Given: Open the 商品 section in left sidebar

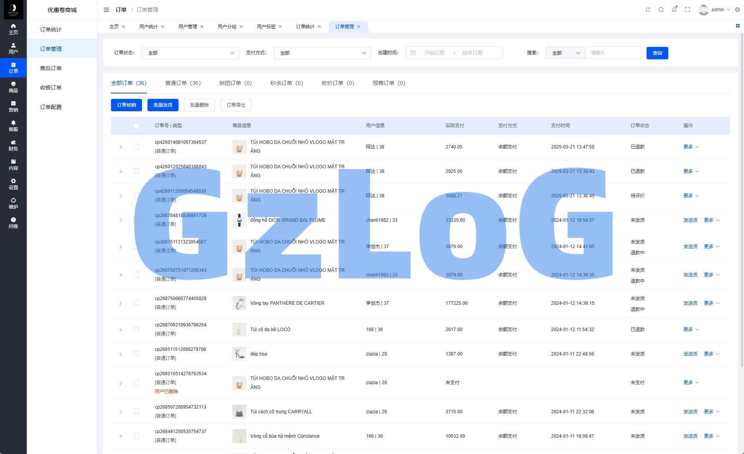Looking at the screenshot, I should [x=13, y=87].
